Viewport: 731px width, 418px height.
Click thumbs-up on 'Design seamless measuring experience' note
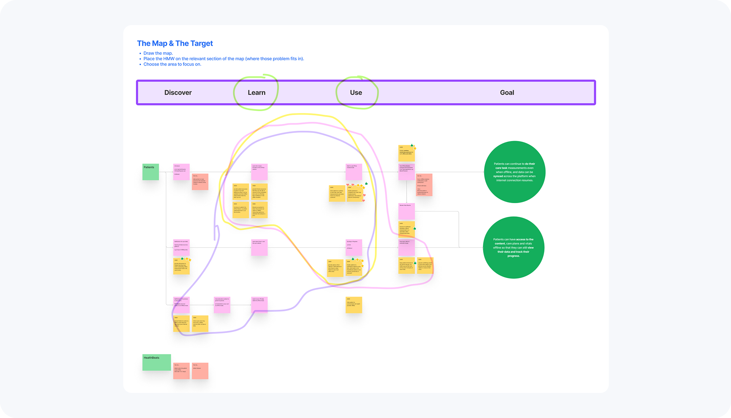pos(412,145)
